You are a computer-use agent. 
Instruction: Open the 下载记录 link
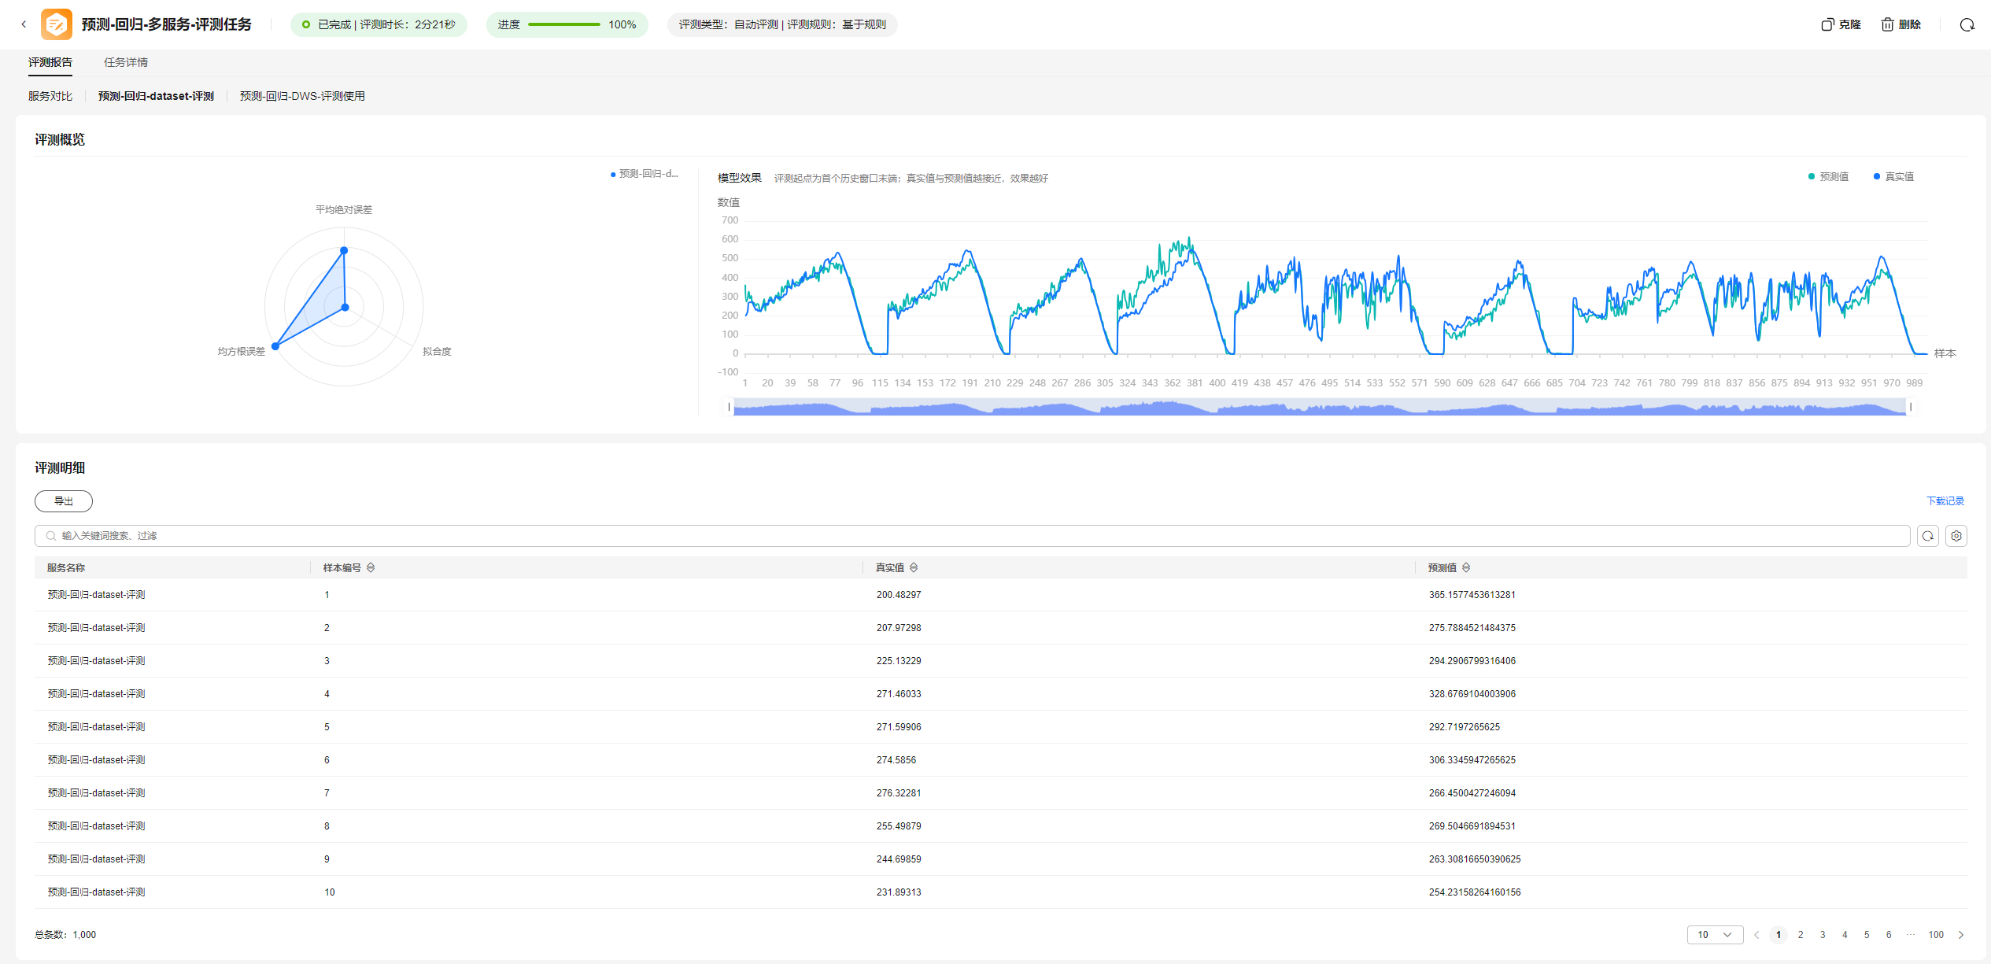tap(1945, 501)
